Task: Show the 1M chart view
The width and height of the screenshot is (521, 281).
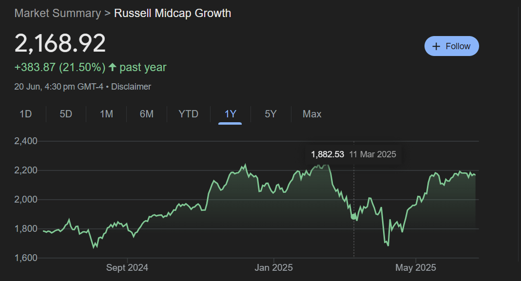Action: [x=106, y=114]
